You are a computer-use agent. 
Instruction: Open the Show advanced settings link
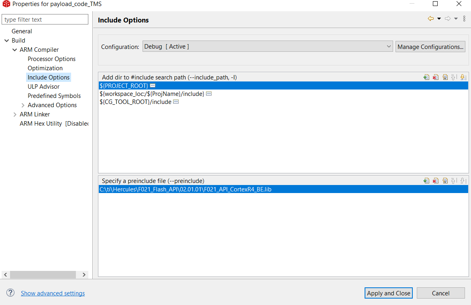point(53,293)
